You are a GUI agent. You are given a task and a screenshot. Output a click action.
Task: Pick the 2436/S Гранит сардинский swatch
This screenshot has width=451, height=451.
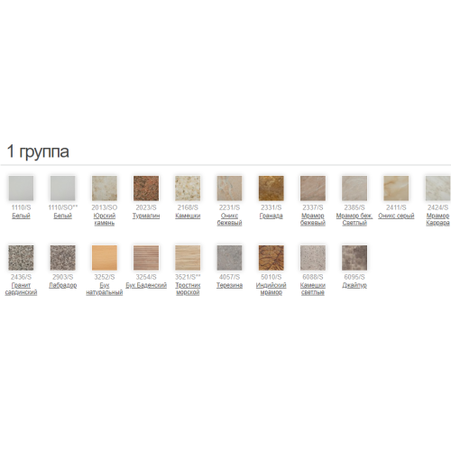pos(21,258)
